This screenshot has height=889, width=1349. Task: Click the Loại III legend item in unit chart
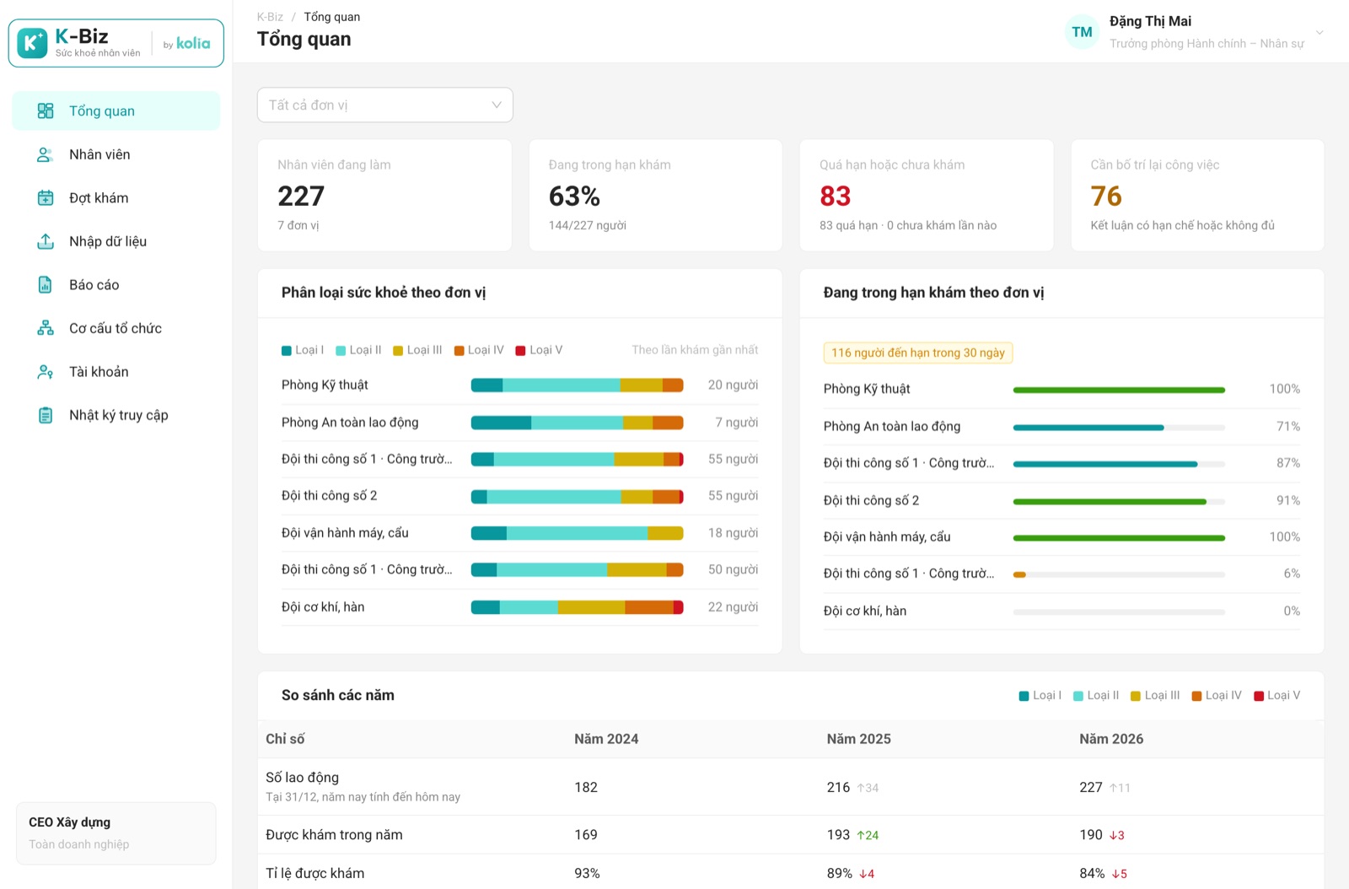point(417,350)
